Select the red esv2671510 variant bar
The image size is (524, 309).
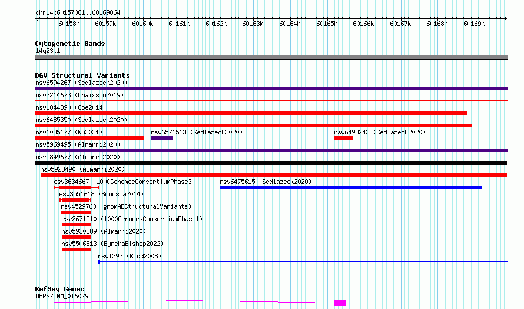tap(76, 225)
